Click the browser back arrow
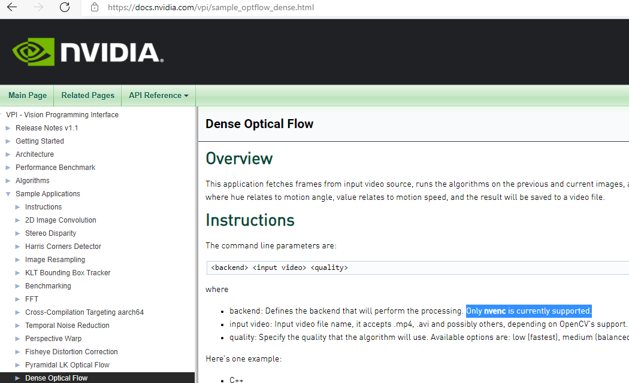The height and width of the screenshot is (383, 629). coord(12,8)
